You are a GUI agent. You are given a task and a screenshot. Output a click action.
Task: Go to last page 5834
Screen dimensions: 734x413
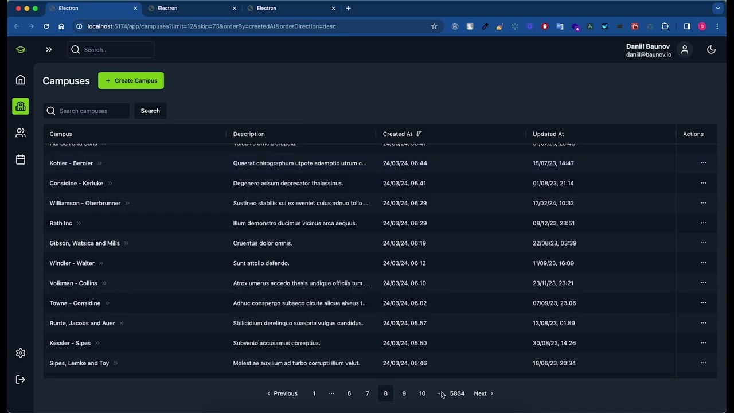(457, 393)
